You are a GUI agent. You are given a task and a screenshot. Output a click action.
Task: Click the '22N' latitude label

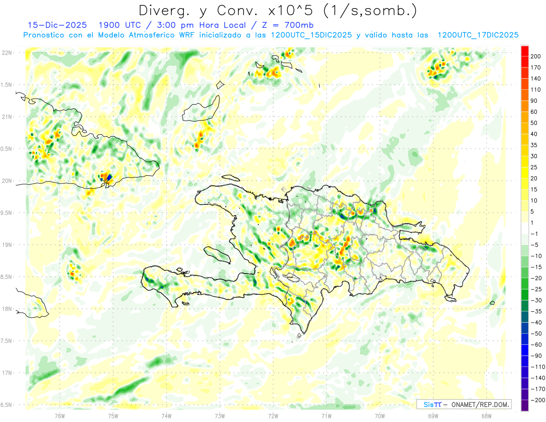[x=7, y=53]
